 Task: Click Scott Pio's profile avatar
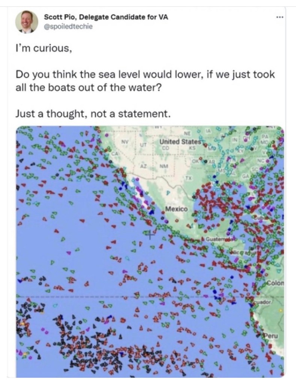click(x=27, y=21)
